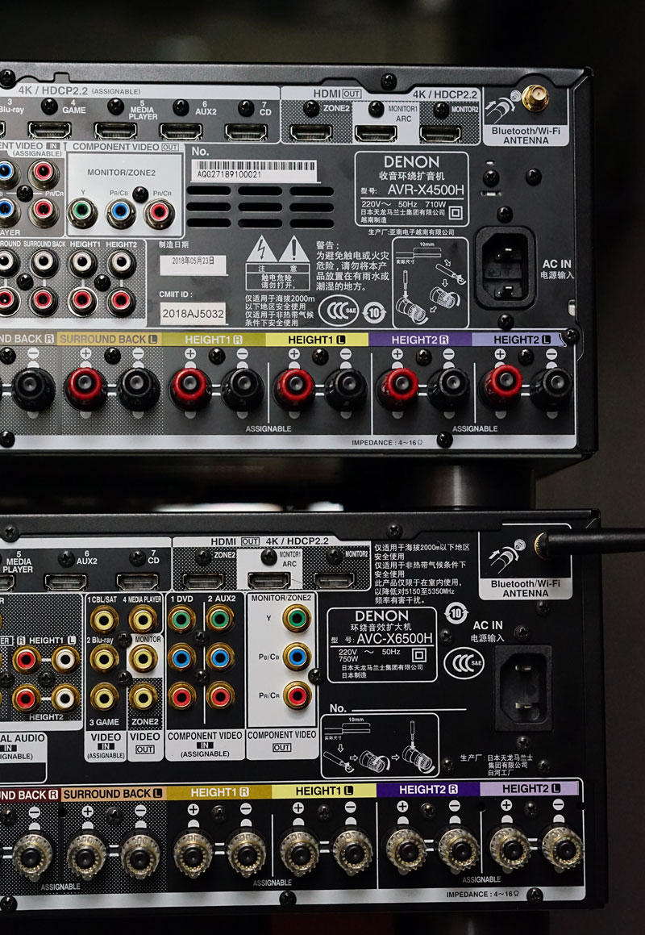The height and width of the screenshot is (935, 645).
Task: Click the MONITOR2 HDMI output on AVR-X4500H
Action: (x=440, y=133)
